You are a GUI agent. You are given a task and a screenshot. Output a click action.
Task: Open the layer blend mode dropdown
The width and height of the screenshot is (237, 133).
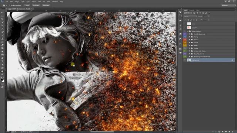pos(190,16)
